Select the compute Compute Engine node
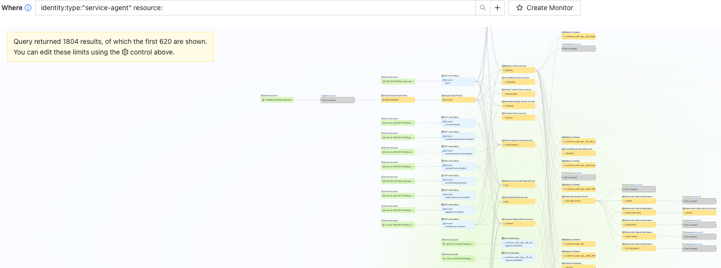 pos(518,224)
